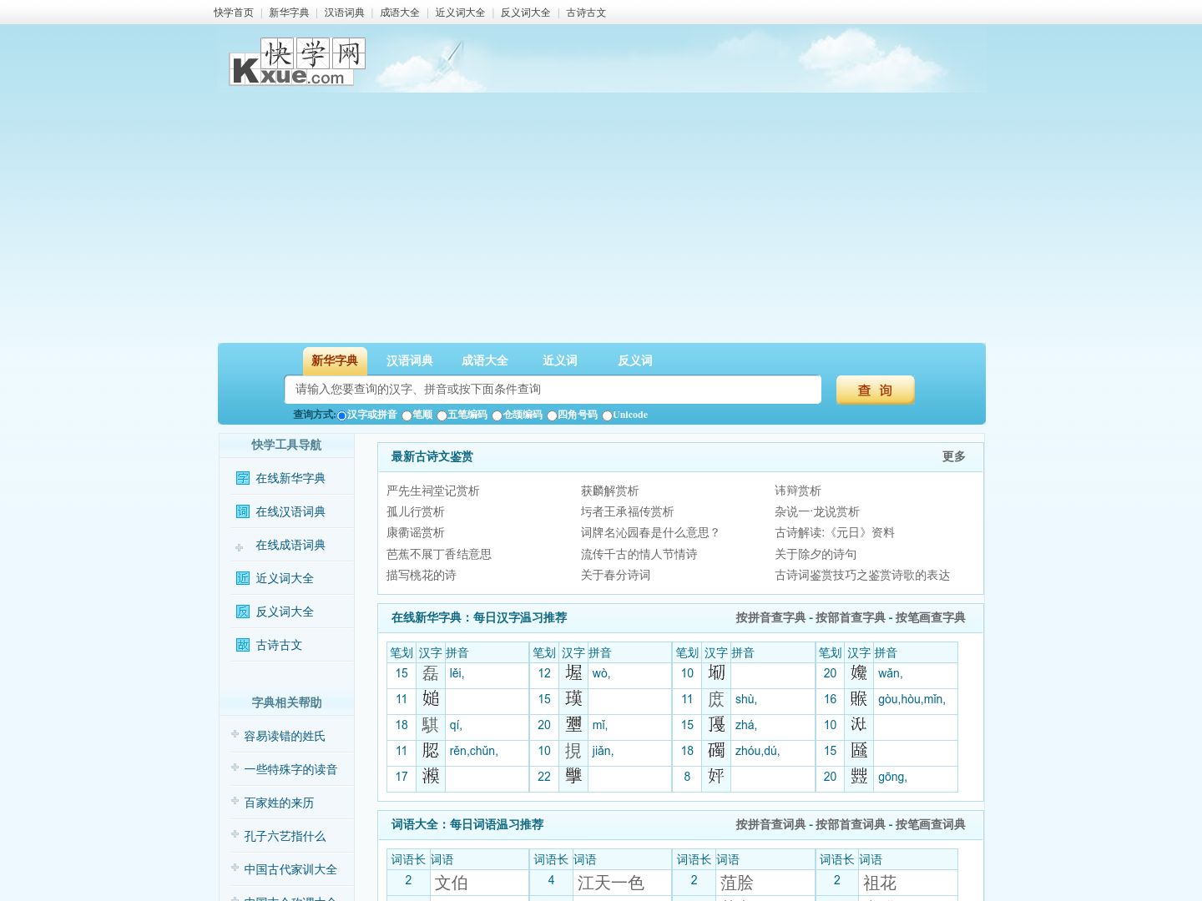The image size is (1202, 901).
Task: Click the 查询 search button
Action: (x=875, y=390)
